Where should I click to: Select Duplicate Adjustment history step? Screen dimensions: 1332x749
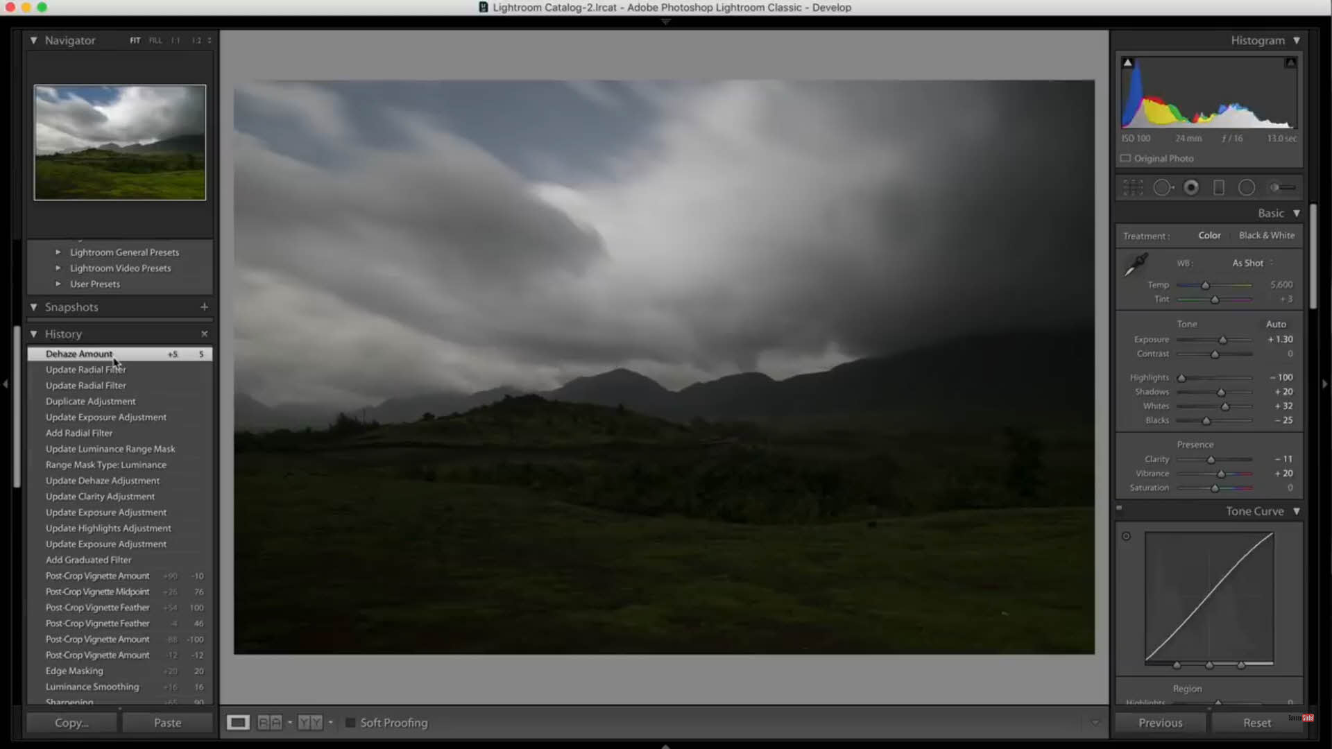point(120,402)
